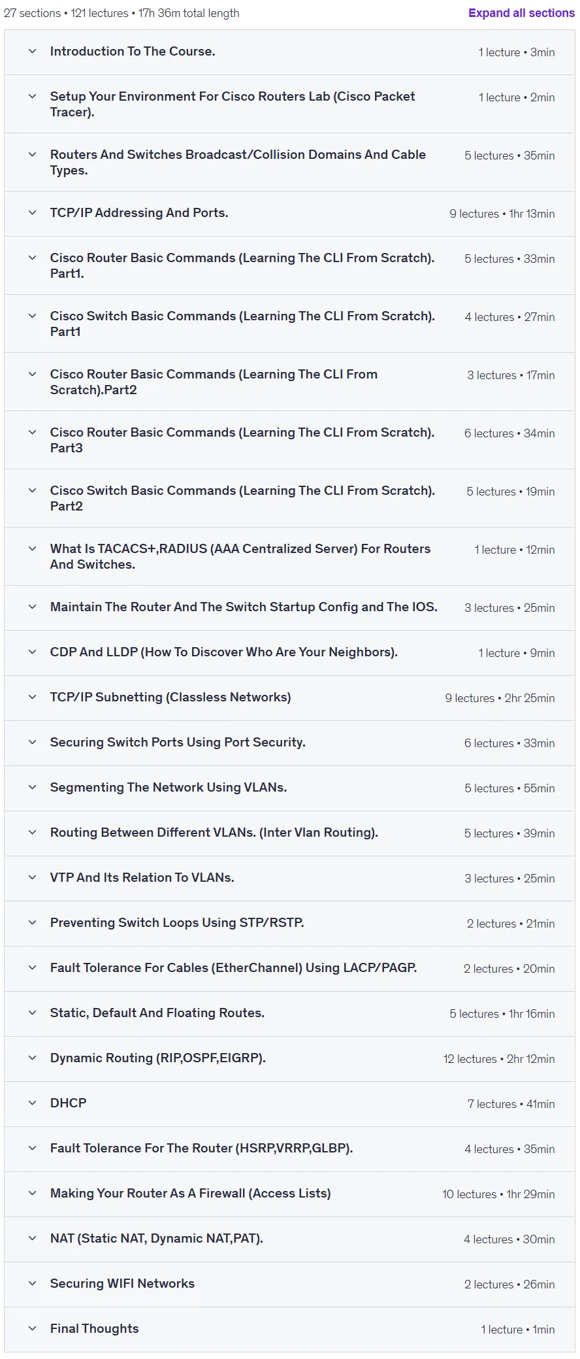This screenshot has width=580, height=1359.
Task: Click chevron beside Securing Switch Ports Using Port Security
Action: [32, 743]
